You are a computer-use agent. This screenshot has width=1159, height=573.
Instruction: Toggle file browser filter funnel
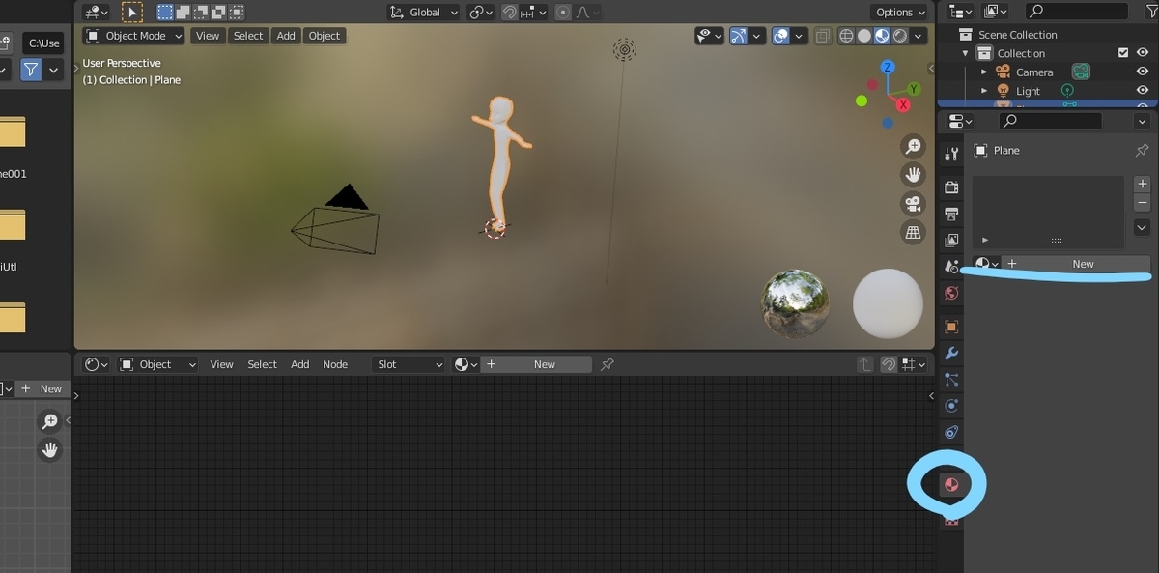click(31, 70)
